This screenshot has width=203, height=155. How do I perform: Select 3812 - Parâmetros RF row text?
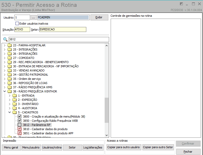click(x=37, y=125)
